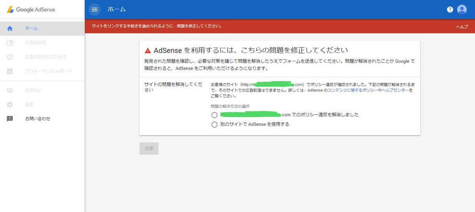Viewport: 475px width, 212px height.
Task: Open お支払い in the sidebar
Action: [42, 90]
